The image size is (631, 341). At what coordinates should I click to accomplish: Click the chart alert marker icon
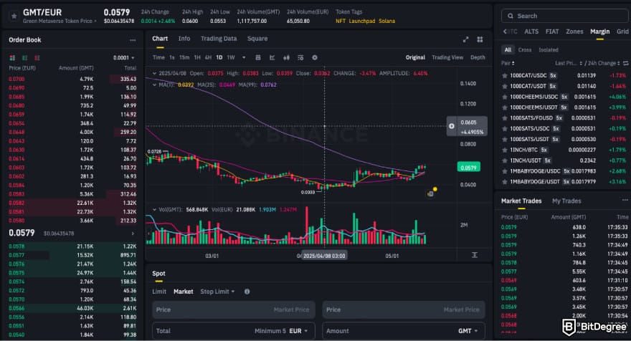coord(431,194)
